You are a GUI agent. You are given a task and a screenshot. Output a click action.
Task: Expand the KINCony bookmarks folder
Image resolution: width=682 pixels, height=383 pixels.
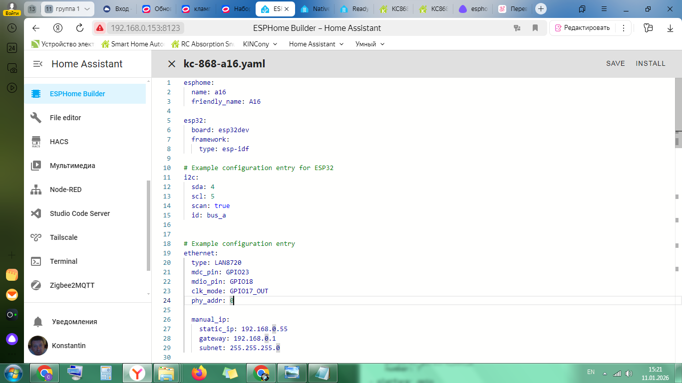tap(260, 44)
